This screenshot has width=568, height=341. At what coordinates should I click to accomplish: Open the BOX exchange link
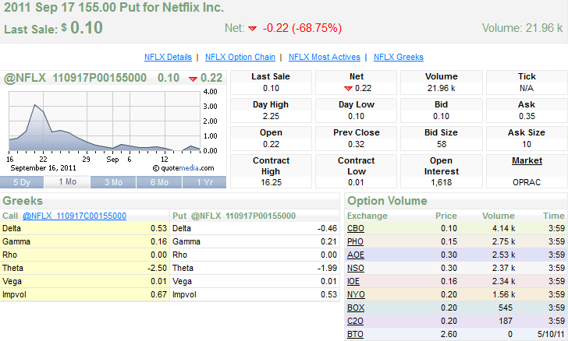point(355,308)
